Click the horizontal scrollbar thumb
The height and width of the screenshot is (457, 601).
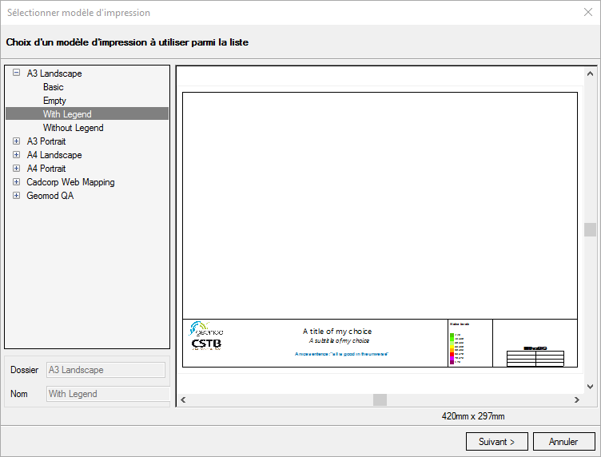pyautogui.click(x=380, y=400)
